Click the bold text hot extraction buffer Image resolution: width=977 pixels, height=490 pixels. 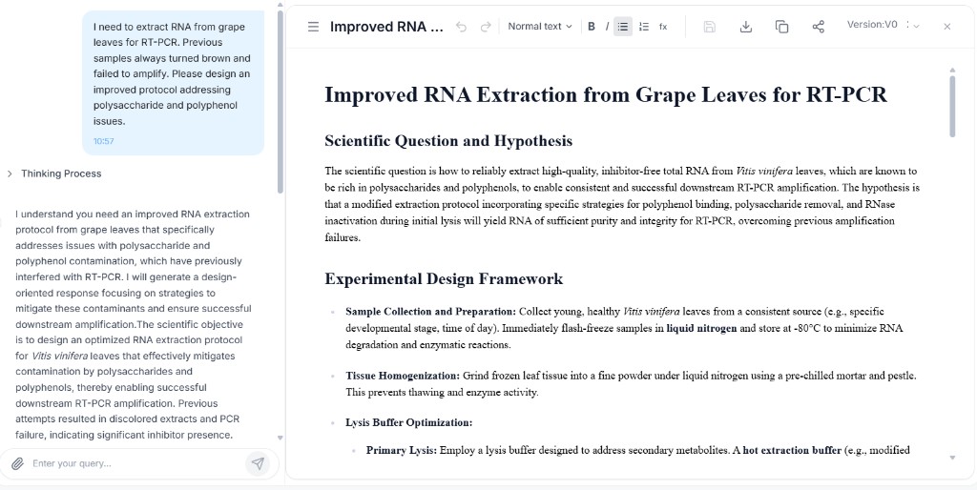(792, 450)
